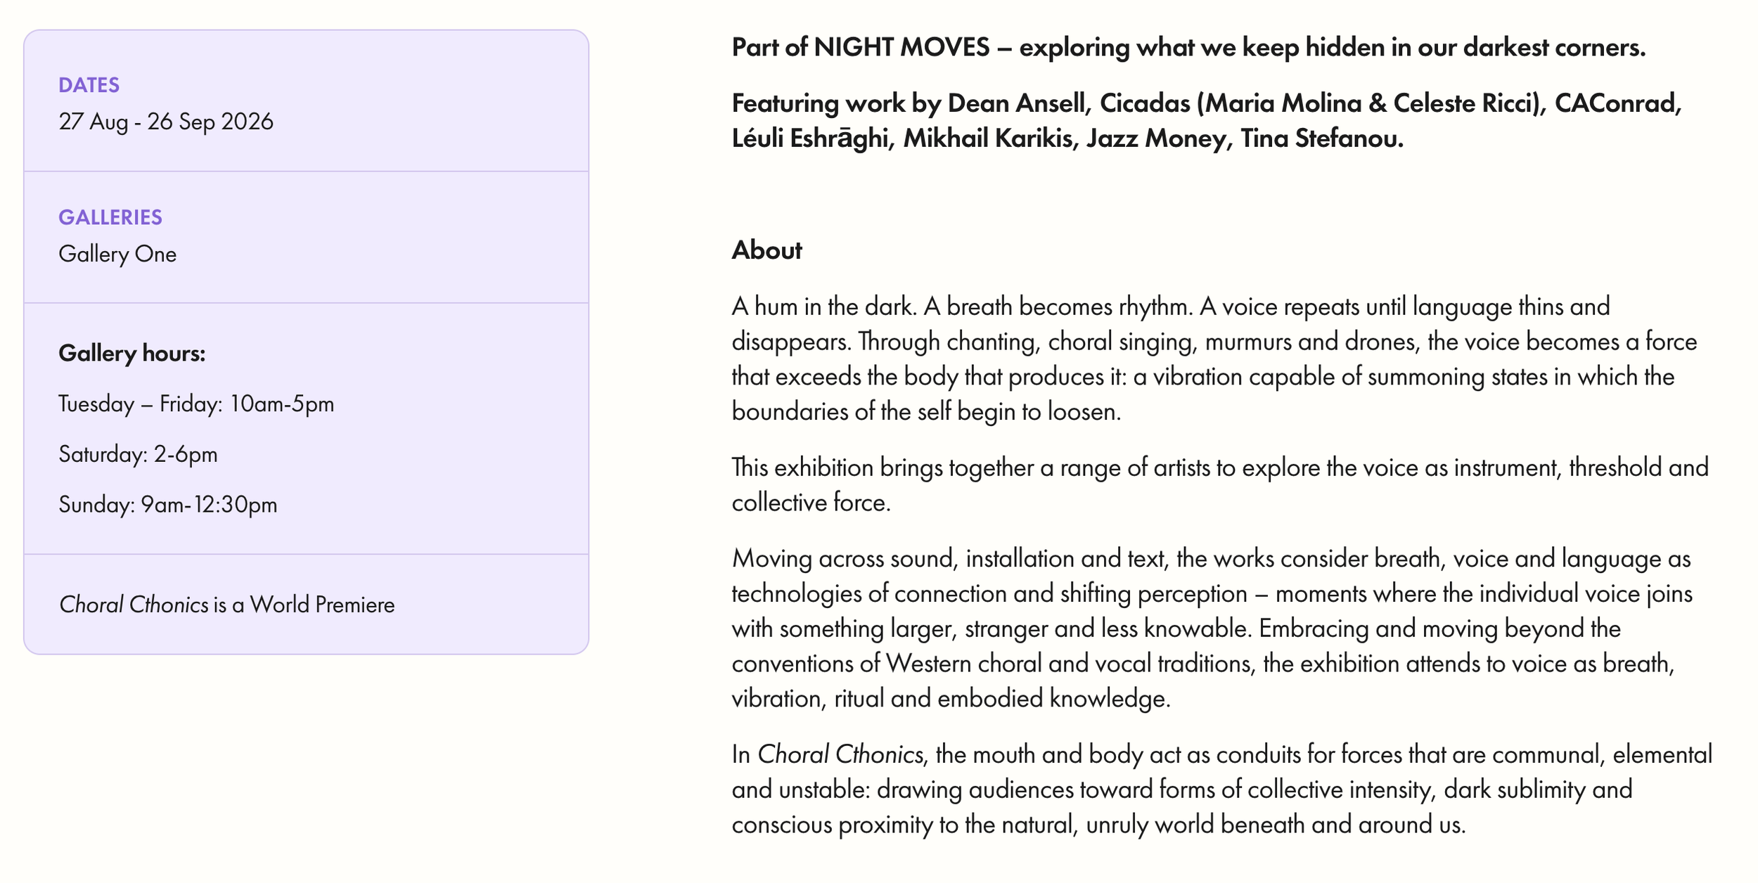Click the GALLERIES heading label
Image resolution: width=1758 pixels, height=883 pixels.
coord(110,217)
